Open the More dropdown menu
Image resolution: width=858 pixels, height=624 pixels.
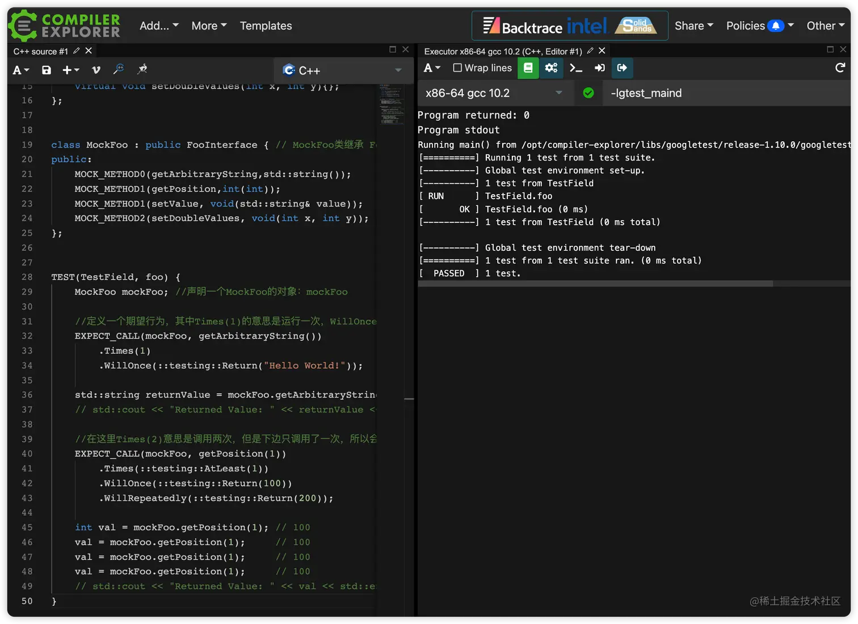tap(209, 26)
